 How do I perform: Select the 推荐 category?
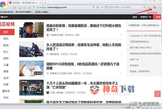[x=7, y=32]
